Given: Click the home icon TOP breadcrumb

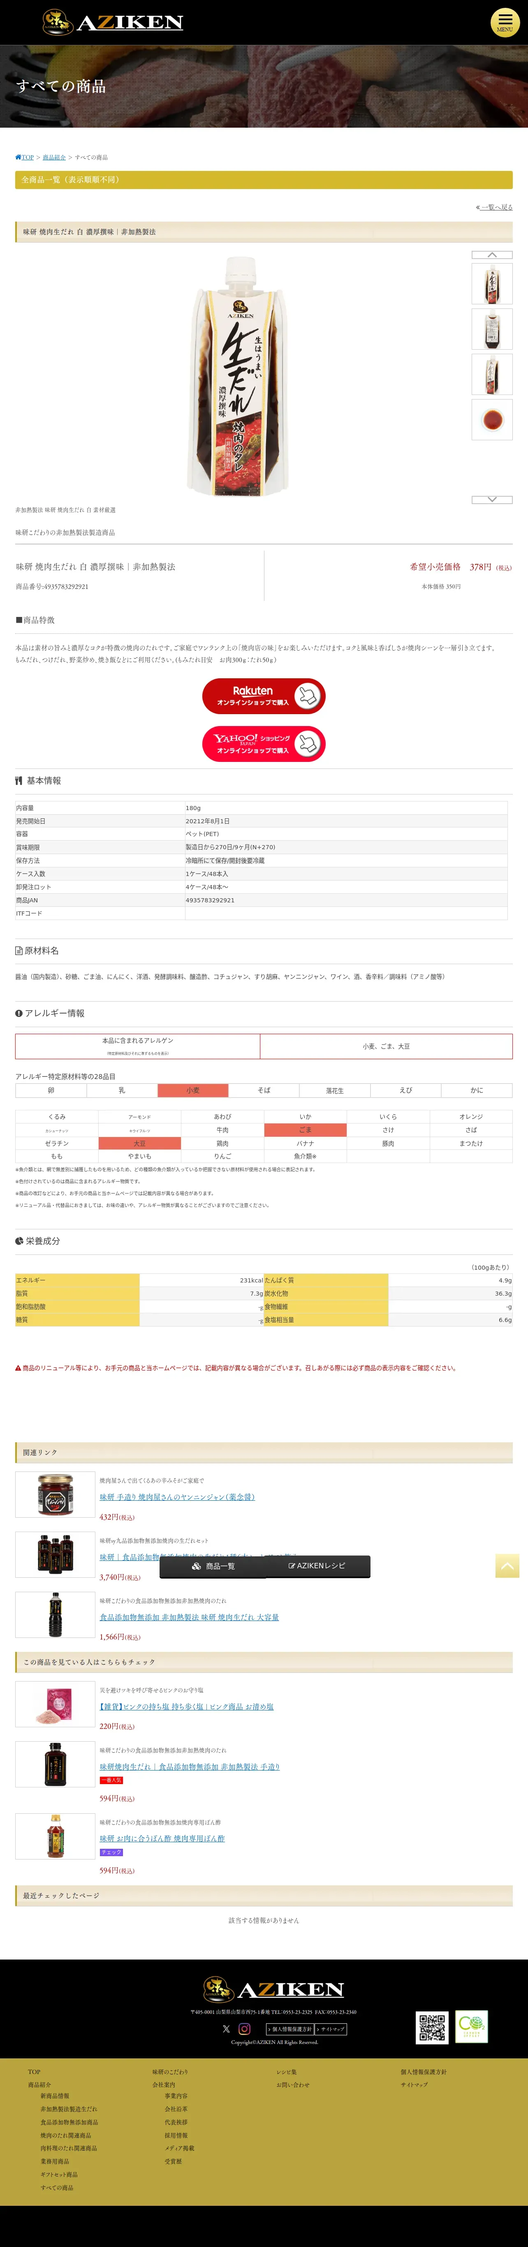Looking at the screenshot, I should point(24,157).
